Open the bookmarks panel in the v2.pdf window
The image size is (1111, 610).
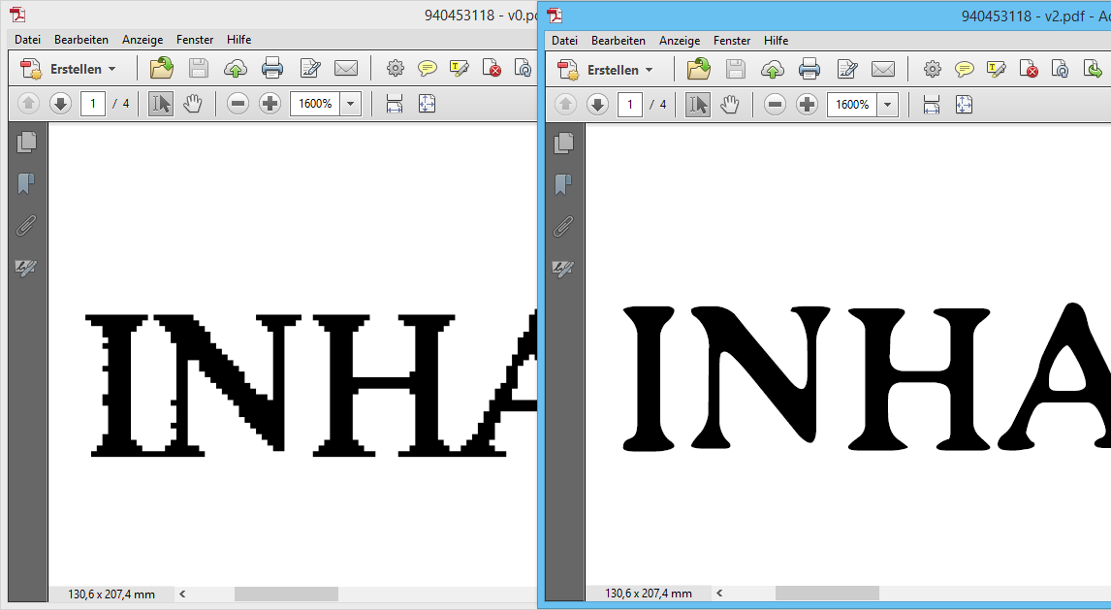point(563,184)
